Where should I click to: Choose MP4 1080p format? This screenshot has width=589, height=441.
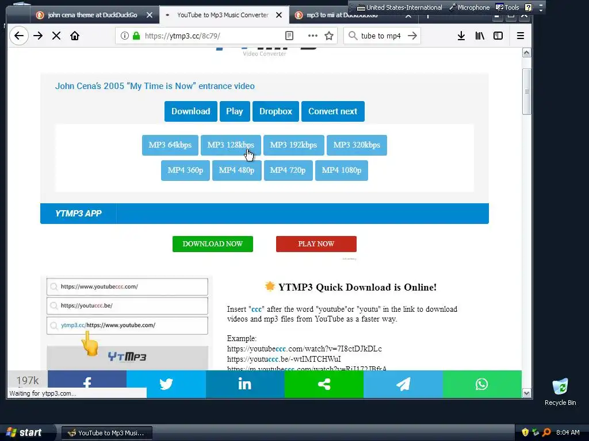[342, 170]
